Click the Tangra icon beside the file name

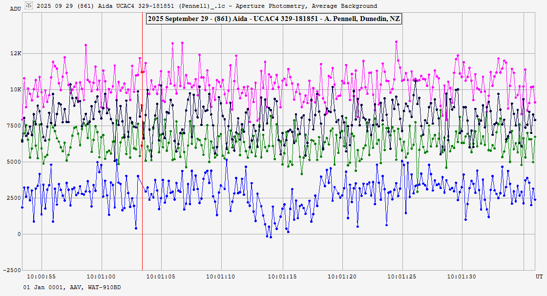coord(29,6)
